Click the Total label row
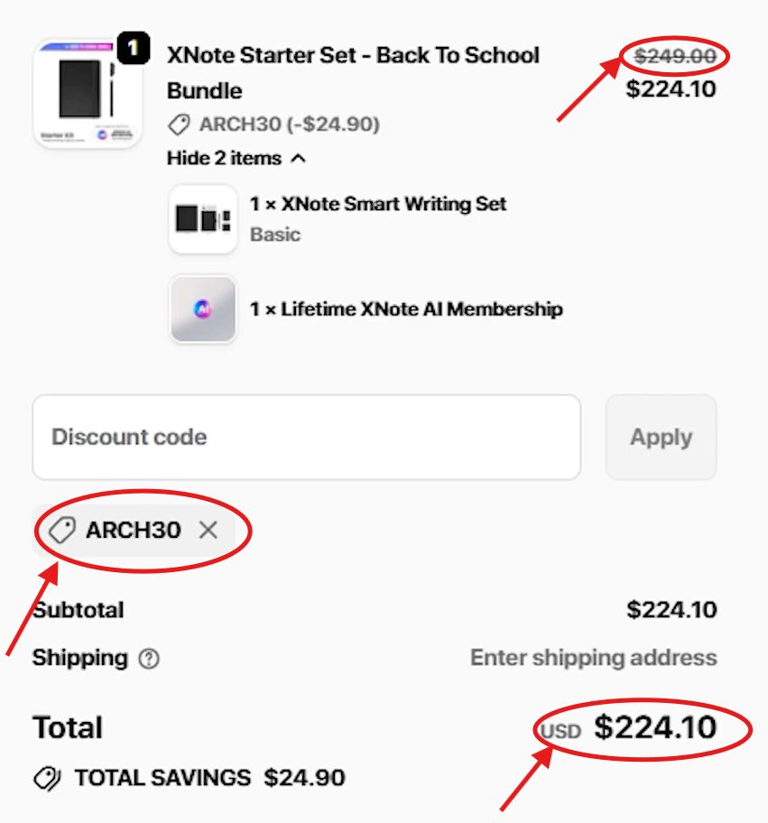Viewport: 768px width, 823px height. coord(67,727)
